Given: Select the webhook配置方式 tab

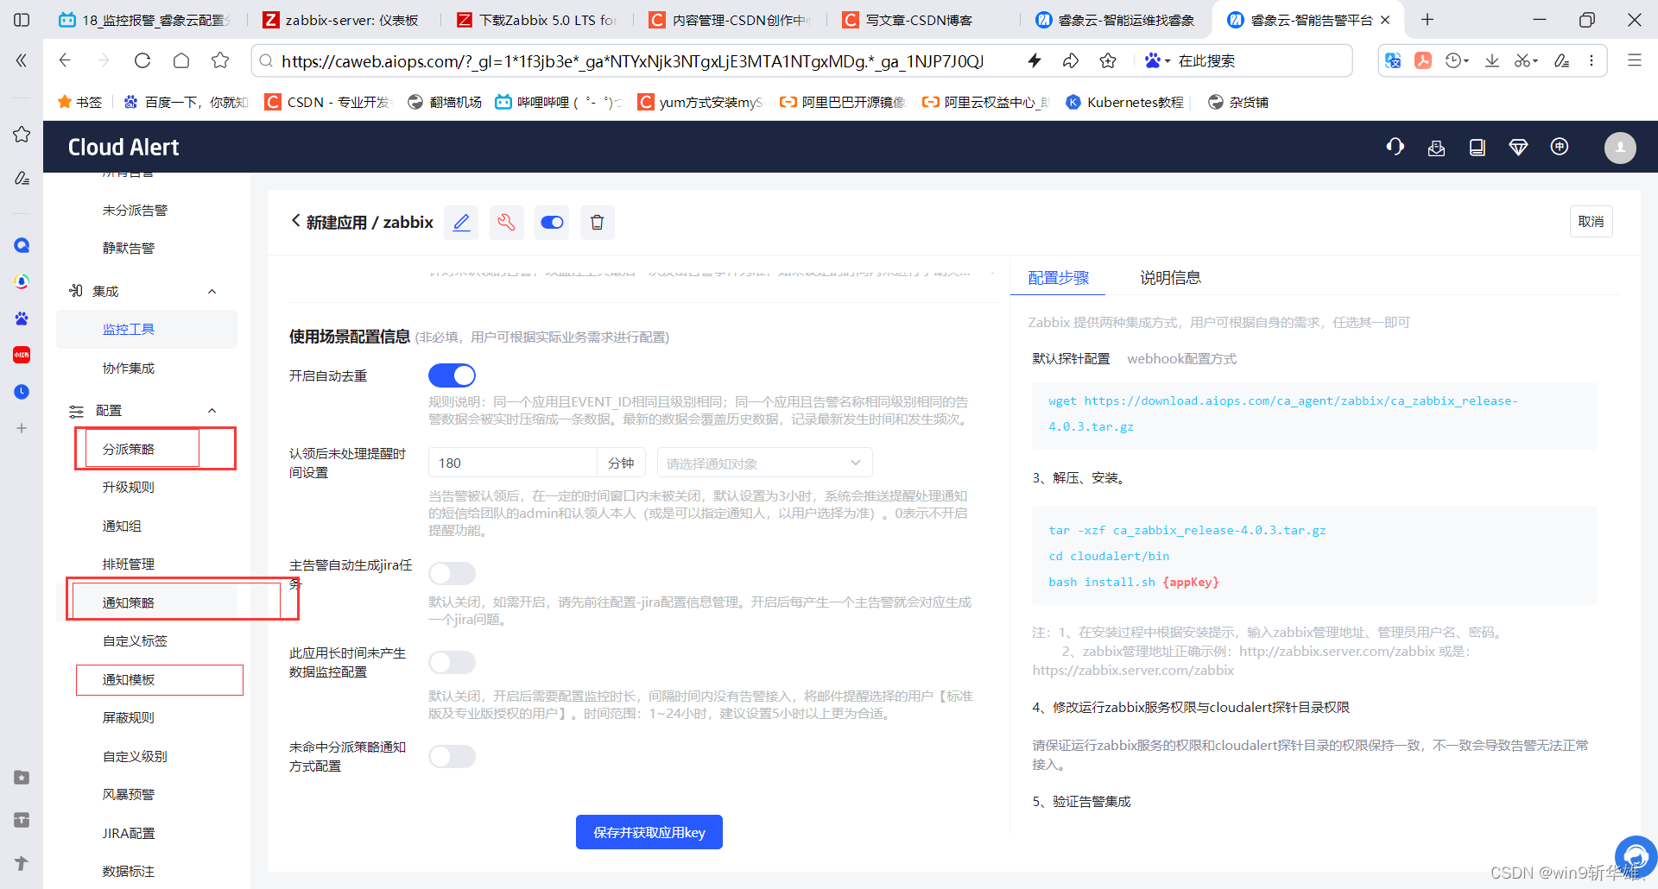Looking at the screenshot, I should coord(1181,359).
